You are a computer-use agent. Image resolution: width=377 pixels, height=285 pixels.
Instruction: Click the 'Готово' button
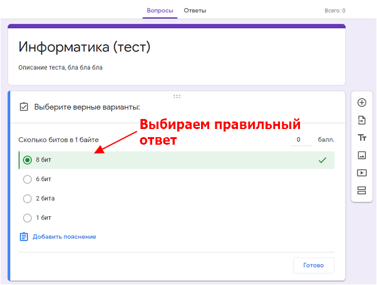(x=314, y=266)
